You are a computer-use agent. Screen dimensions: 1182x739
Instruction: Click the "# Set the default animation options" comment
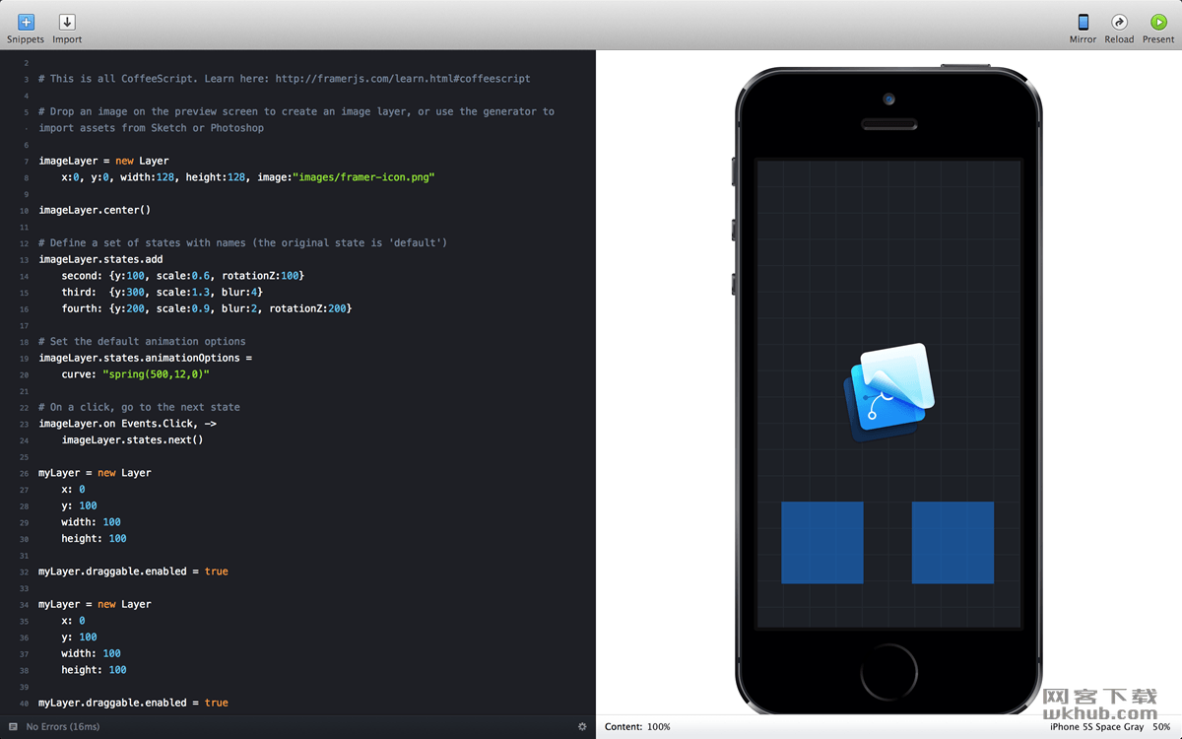[142, 341]
